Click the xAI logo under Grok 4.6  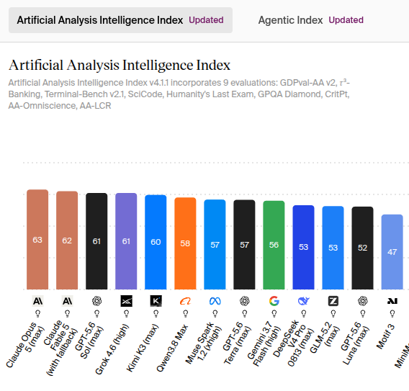126,301
